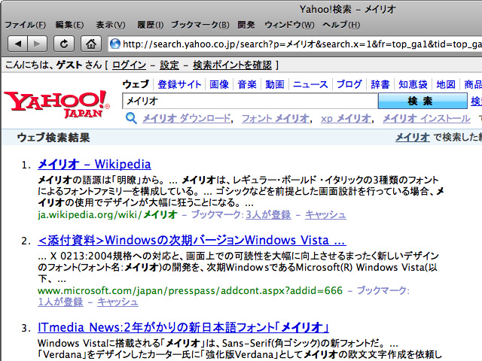Viewport: 482px width, 361px height.
Task: Go to the home page icon
Action: (90, 44)
